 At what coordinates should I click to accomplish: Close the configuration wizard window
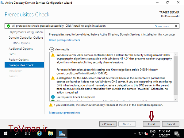178,2
